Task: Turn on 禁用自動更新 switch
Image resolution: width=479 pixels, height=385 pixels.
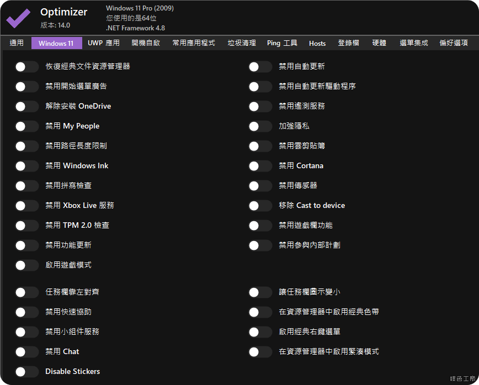Action: point(260,67)
